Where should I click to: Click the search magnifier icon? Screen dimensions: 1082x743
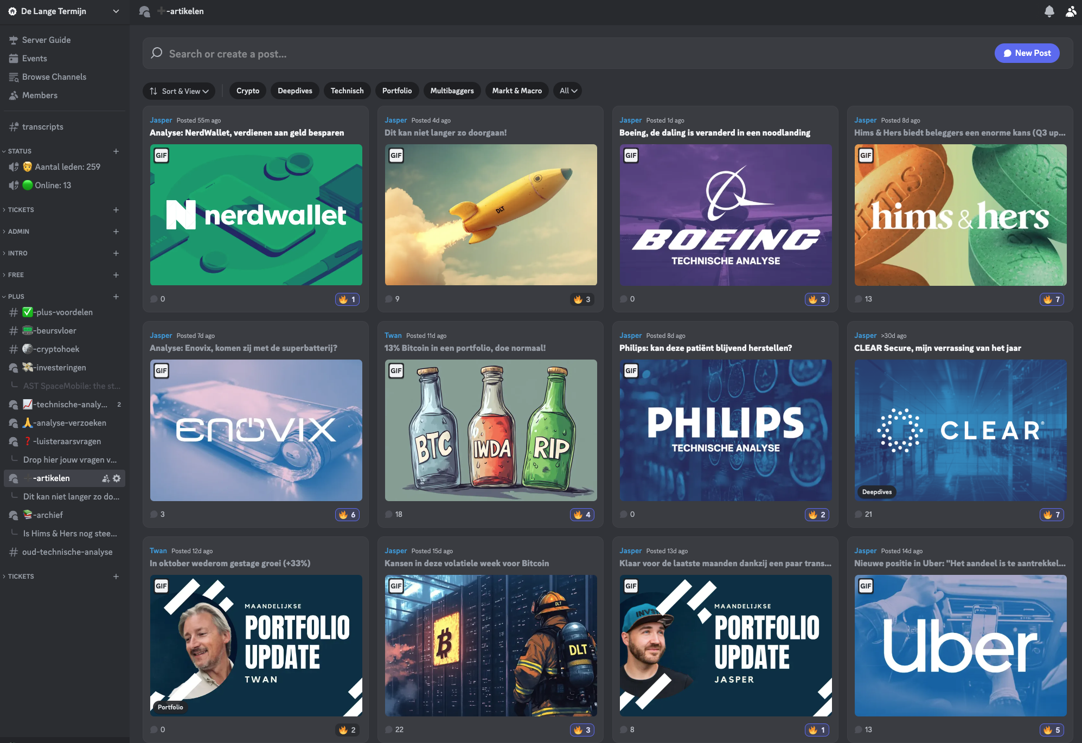point(157,53)
